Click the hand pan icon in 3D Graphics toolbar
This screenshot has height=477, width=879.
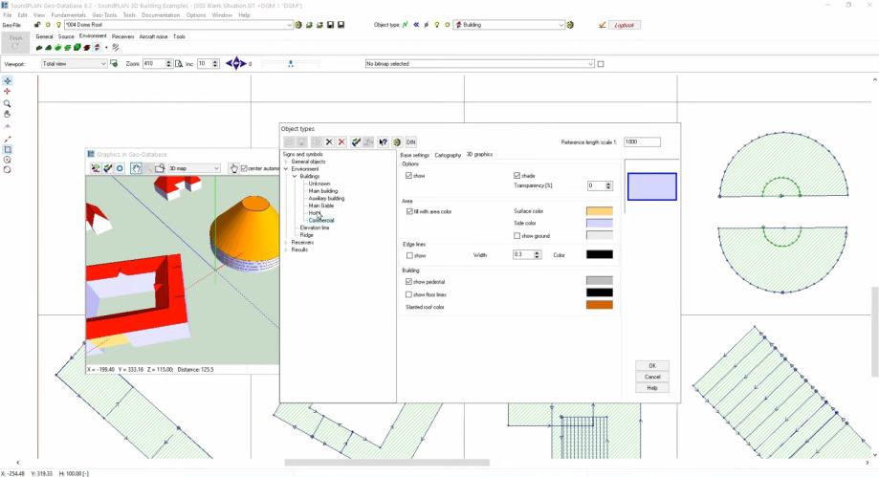click(136, 168)
